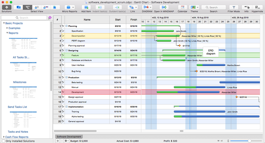The width and height of the screenshot is (265, 143).
Task: Open the Info panel
Action: tap(246, 8)
